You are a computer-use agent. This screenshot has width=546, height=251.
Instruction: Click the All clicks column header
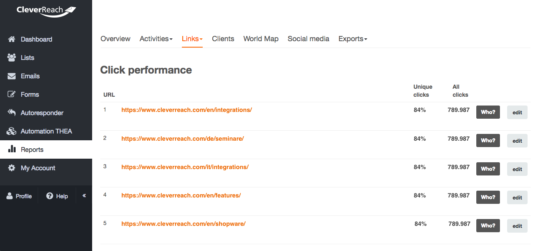tap(460, 91)
